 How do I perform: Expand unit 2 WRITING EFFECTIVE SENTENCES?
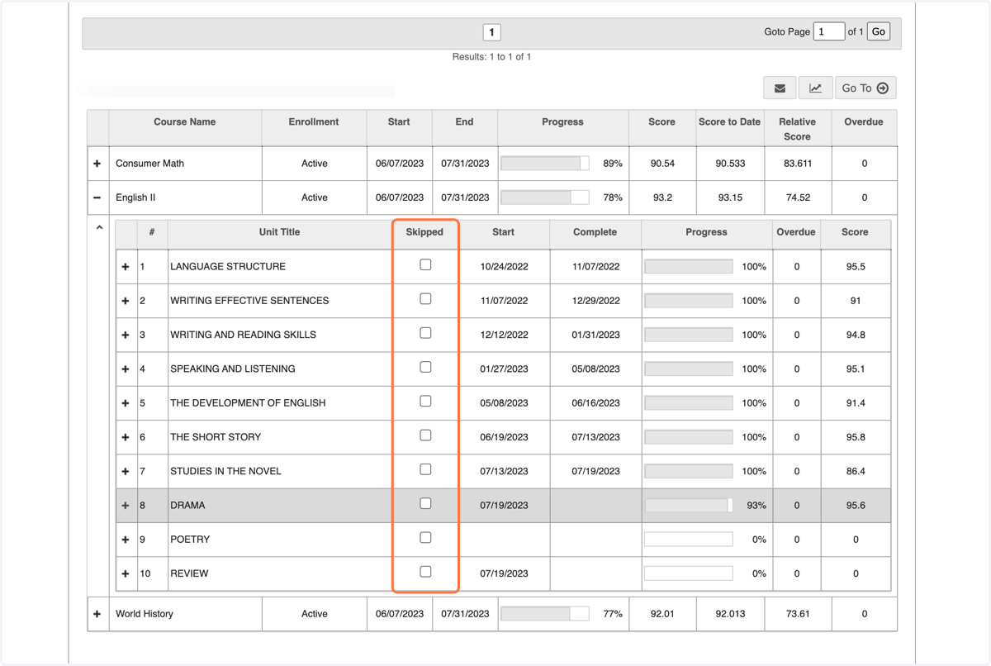point(126,301)
